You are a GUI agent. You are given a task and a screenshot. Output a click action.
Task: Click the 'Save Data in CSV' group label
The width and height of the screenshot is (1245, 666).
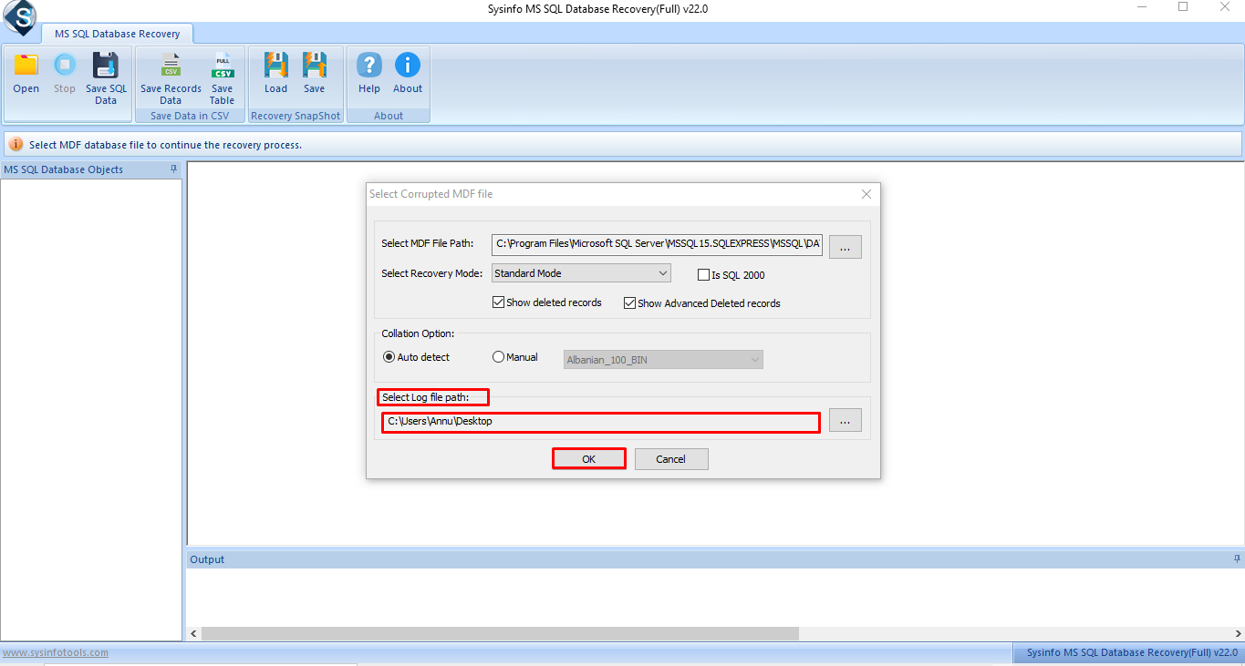(190, 116)
